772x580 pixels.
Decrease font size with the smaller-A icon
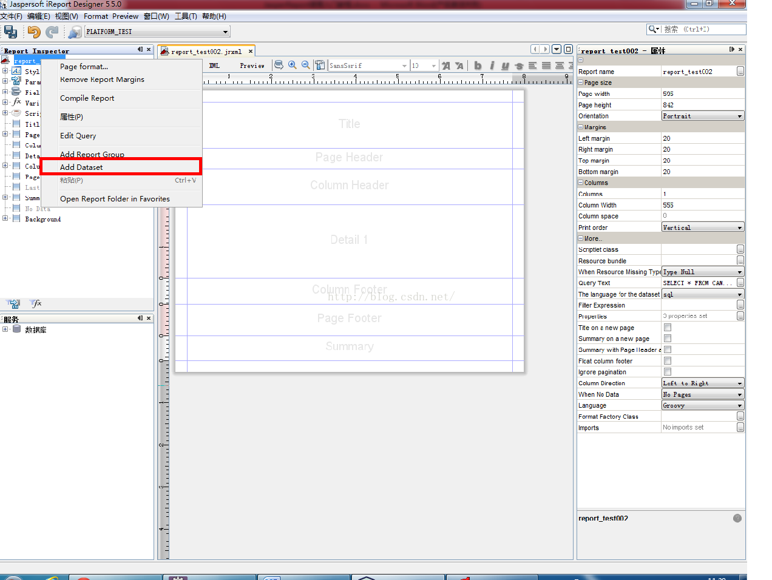(459, 66)
